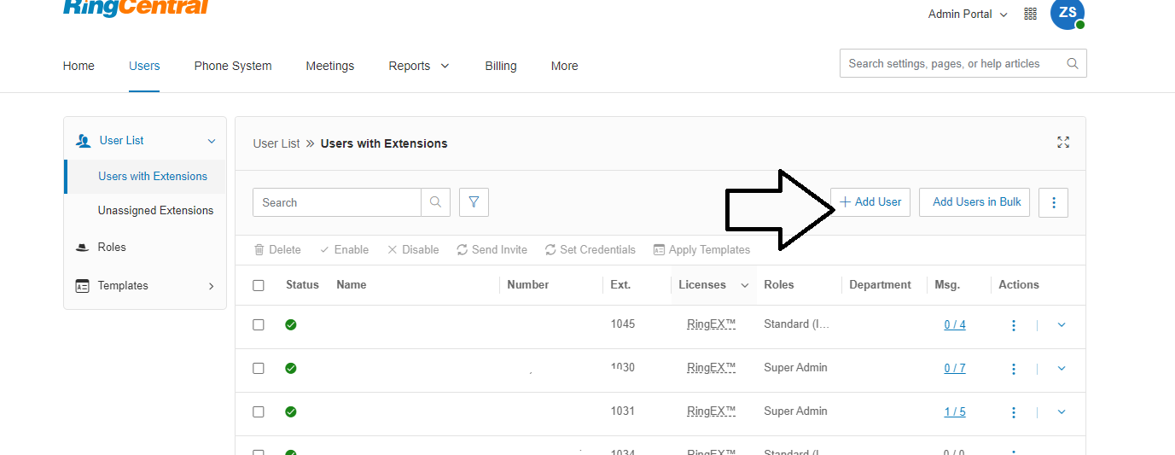Open the Admin Portal dropdown

pyautogui.click(x=968, y=15)
